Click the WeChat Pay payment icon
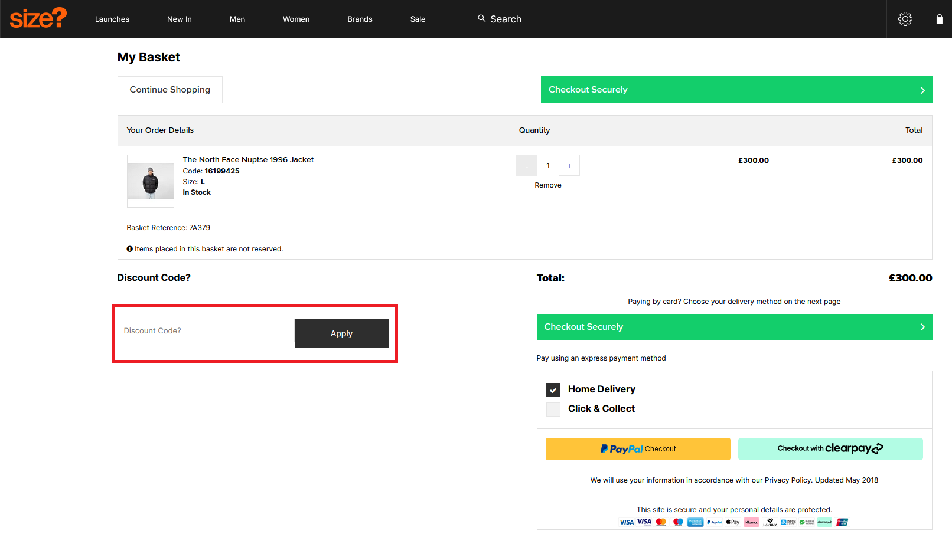Viewport: 952px width, 534px height. (x=807, y=522)
